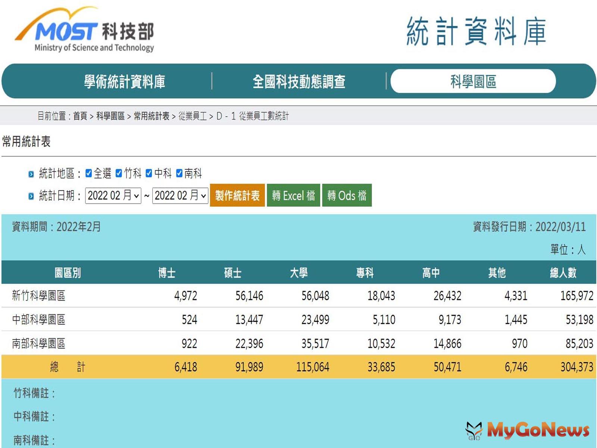Click the total 6,418 in 博士 column
Screen dimensions: 597x448
185,367
